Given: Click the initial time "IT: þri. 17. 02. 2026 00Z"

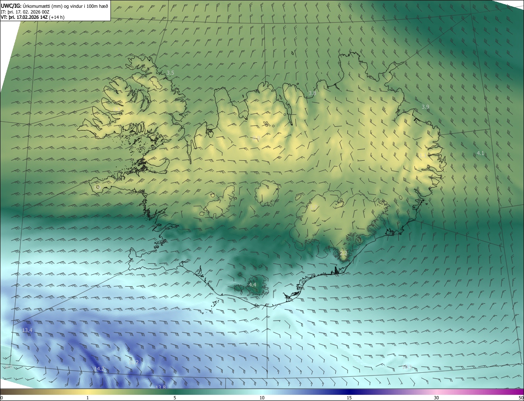Looking at the screenshot, I should [x=25, y=11].
